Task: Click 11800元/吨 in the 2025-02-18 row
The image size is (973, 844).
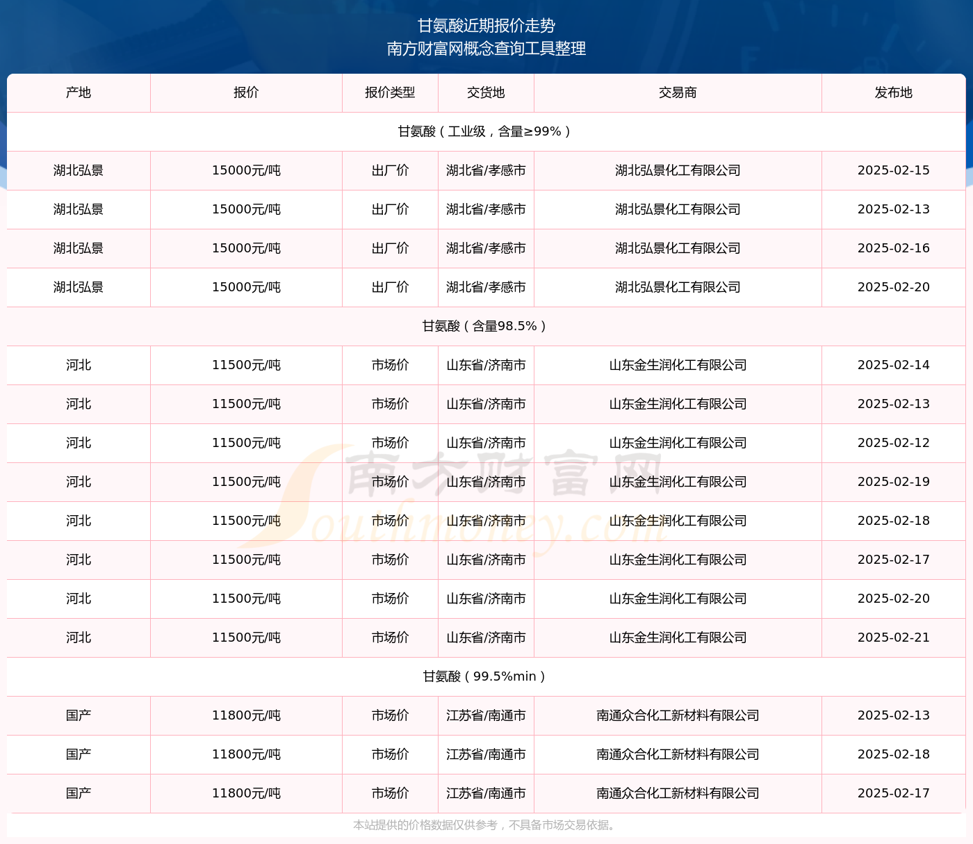Action: tap(246, 754)
